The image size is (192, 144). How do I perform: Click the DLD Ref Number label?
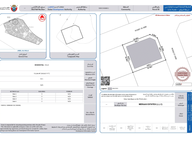[x=38, y=9]
